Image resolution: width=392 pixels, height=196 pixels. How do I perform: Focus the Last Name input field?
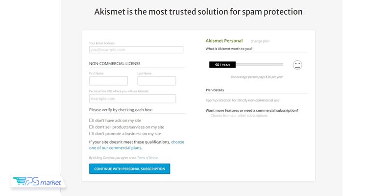point(157,81)
